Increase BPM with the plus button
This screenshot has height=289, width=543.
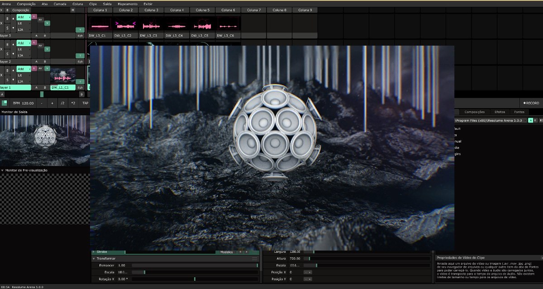click(52, 103)
